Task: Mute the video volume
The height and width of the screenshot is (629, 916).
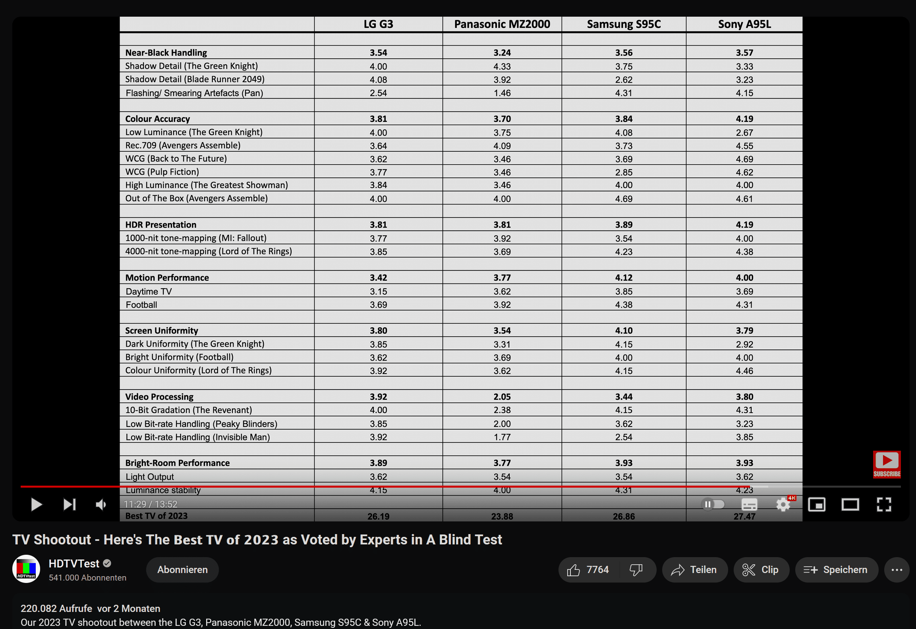Action: [101, 504]
